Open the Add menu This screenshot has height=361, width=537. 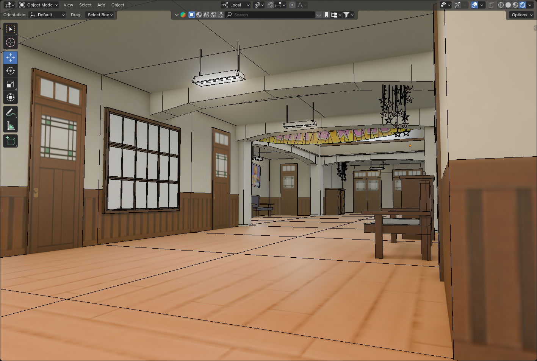point(101,5)
